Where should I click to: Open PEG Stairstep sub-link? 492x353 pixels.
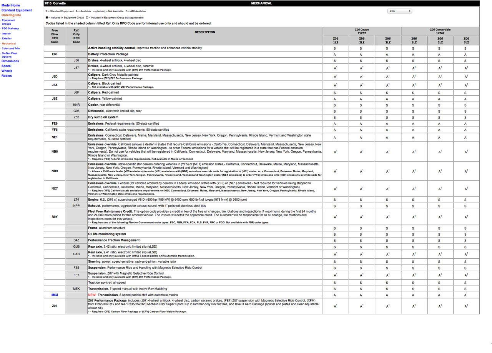[x=10, y=28]
